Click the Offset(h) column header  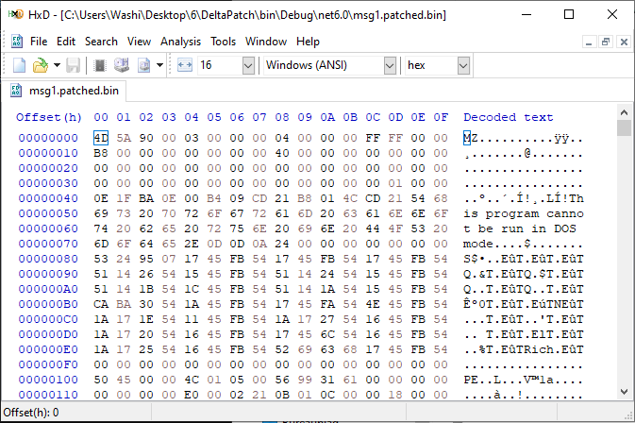tap(49, 117)
